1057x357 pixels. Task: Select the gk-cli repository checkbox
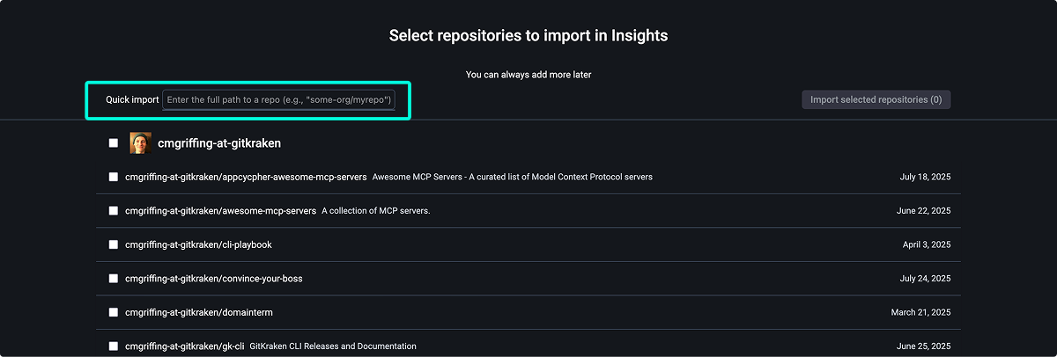coord(114,346)
